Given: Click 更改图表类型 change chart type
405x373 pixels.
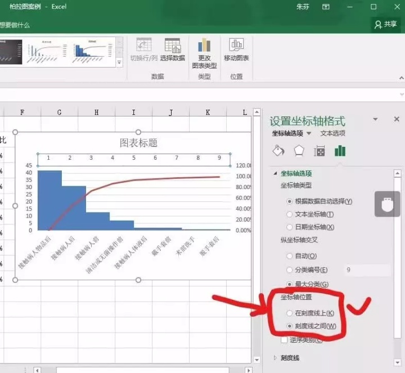Looking at the screenshot, I should [x=204, y=53].
